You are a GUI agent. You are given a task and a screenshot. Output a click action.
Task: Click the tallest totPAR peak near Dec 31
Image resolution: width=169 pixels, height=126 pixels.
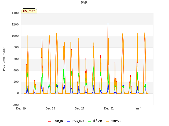tap(108, 23)
